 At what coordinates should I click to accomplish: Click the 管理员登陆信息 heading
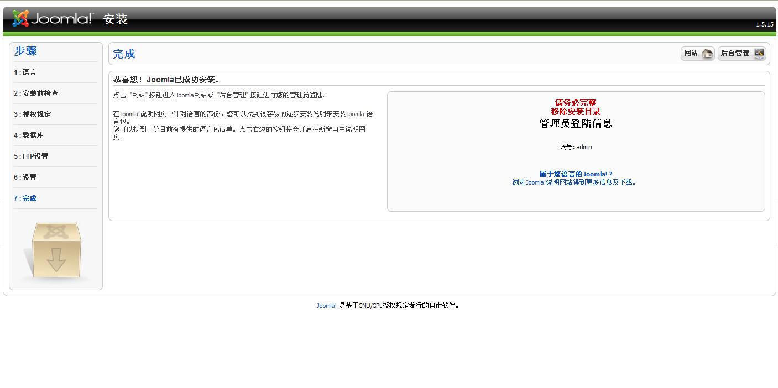(x=576, y=123)
